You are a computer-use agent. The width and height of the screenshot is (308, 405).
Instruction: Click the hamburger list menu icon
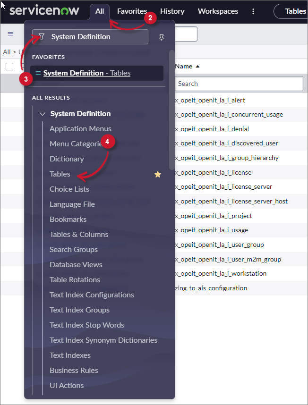(10, 34)
